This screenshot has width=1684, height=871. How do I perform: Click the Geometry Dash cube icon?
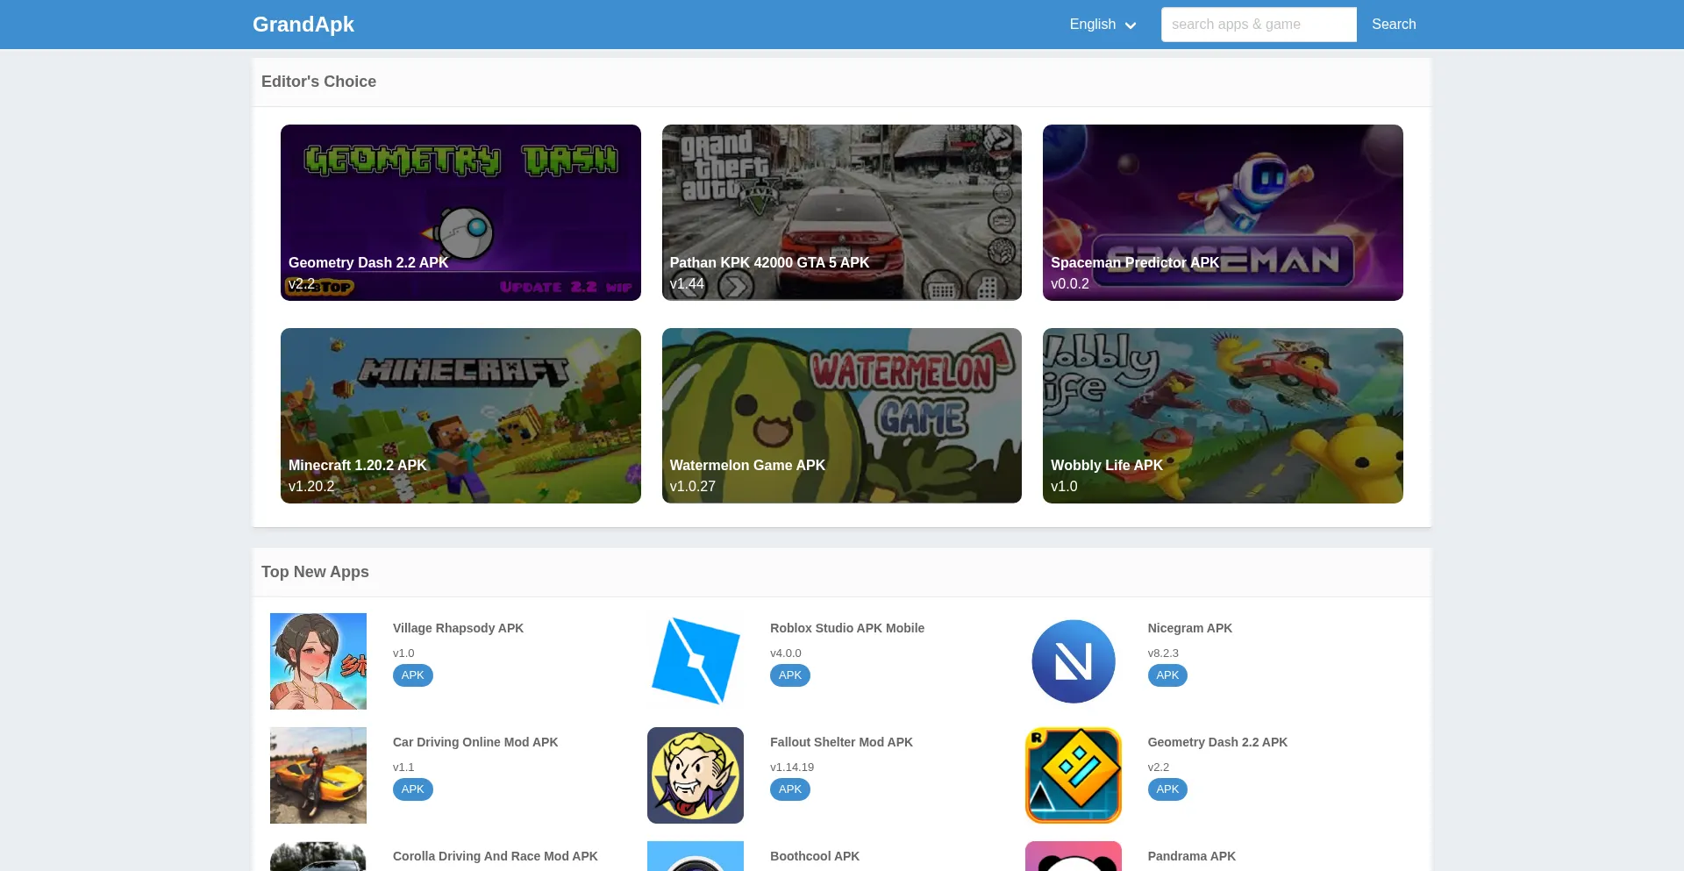coord(1073,775)
